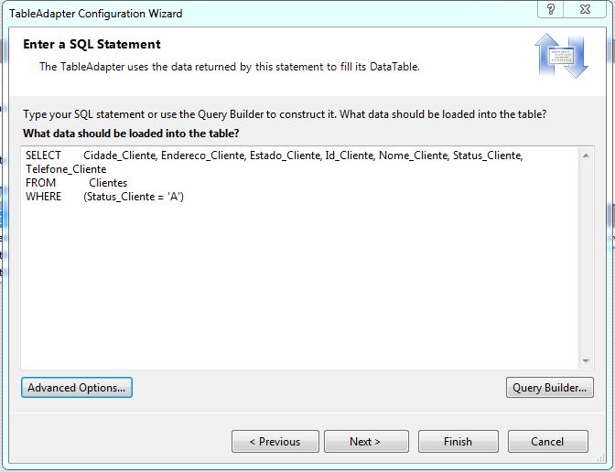Click the wizard title bar text
Viewport: 615px width, 472px height.
click(x=96, y=14)
